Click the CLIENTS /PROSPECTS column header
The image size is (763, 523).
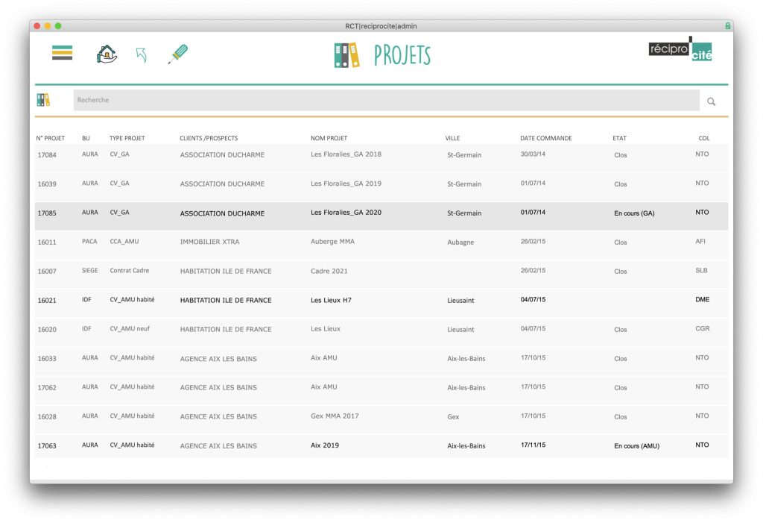click(x=209, y=139)
